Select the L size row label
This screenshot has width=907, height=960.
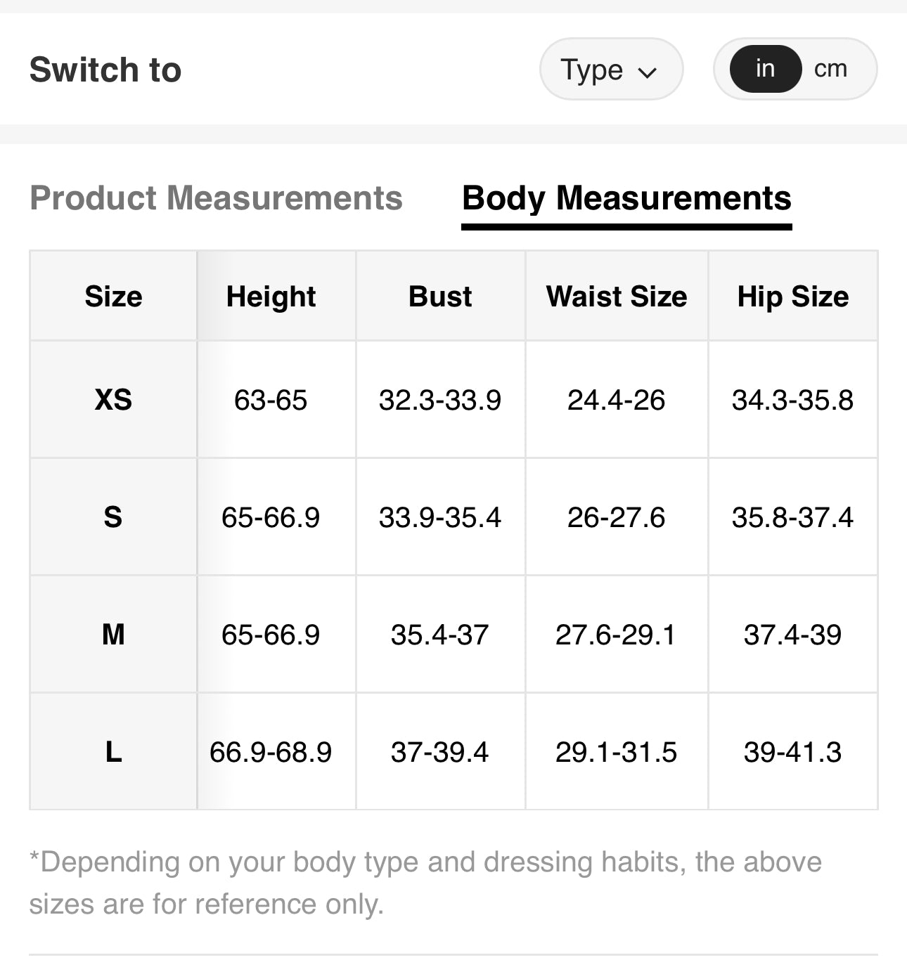pyautogui.click(x=113, y=752)
